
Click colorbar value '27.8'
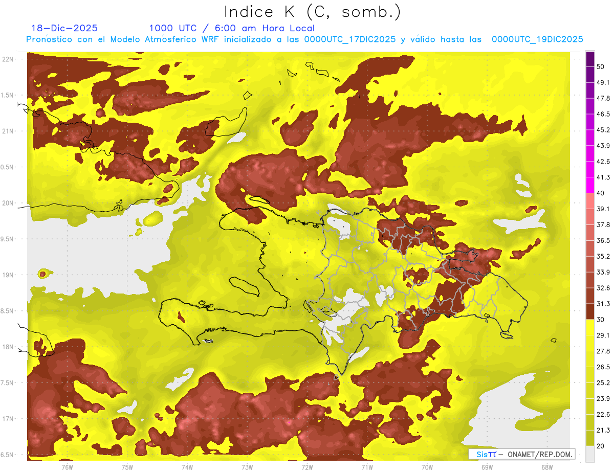(x=603, y=351)
